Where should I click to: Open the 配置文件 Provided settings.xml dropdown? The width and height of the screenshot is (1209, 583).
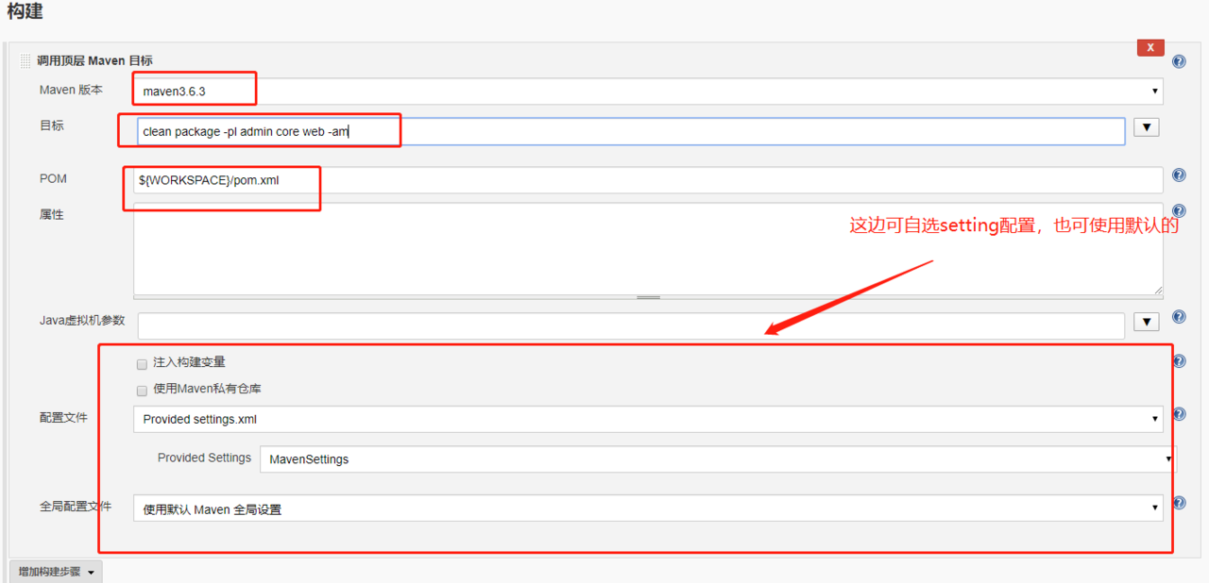[648, 420]
